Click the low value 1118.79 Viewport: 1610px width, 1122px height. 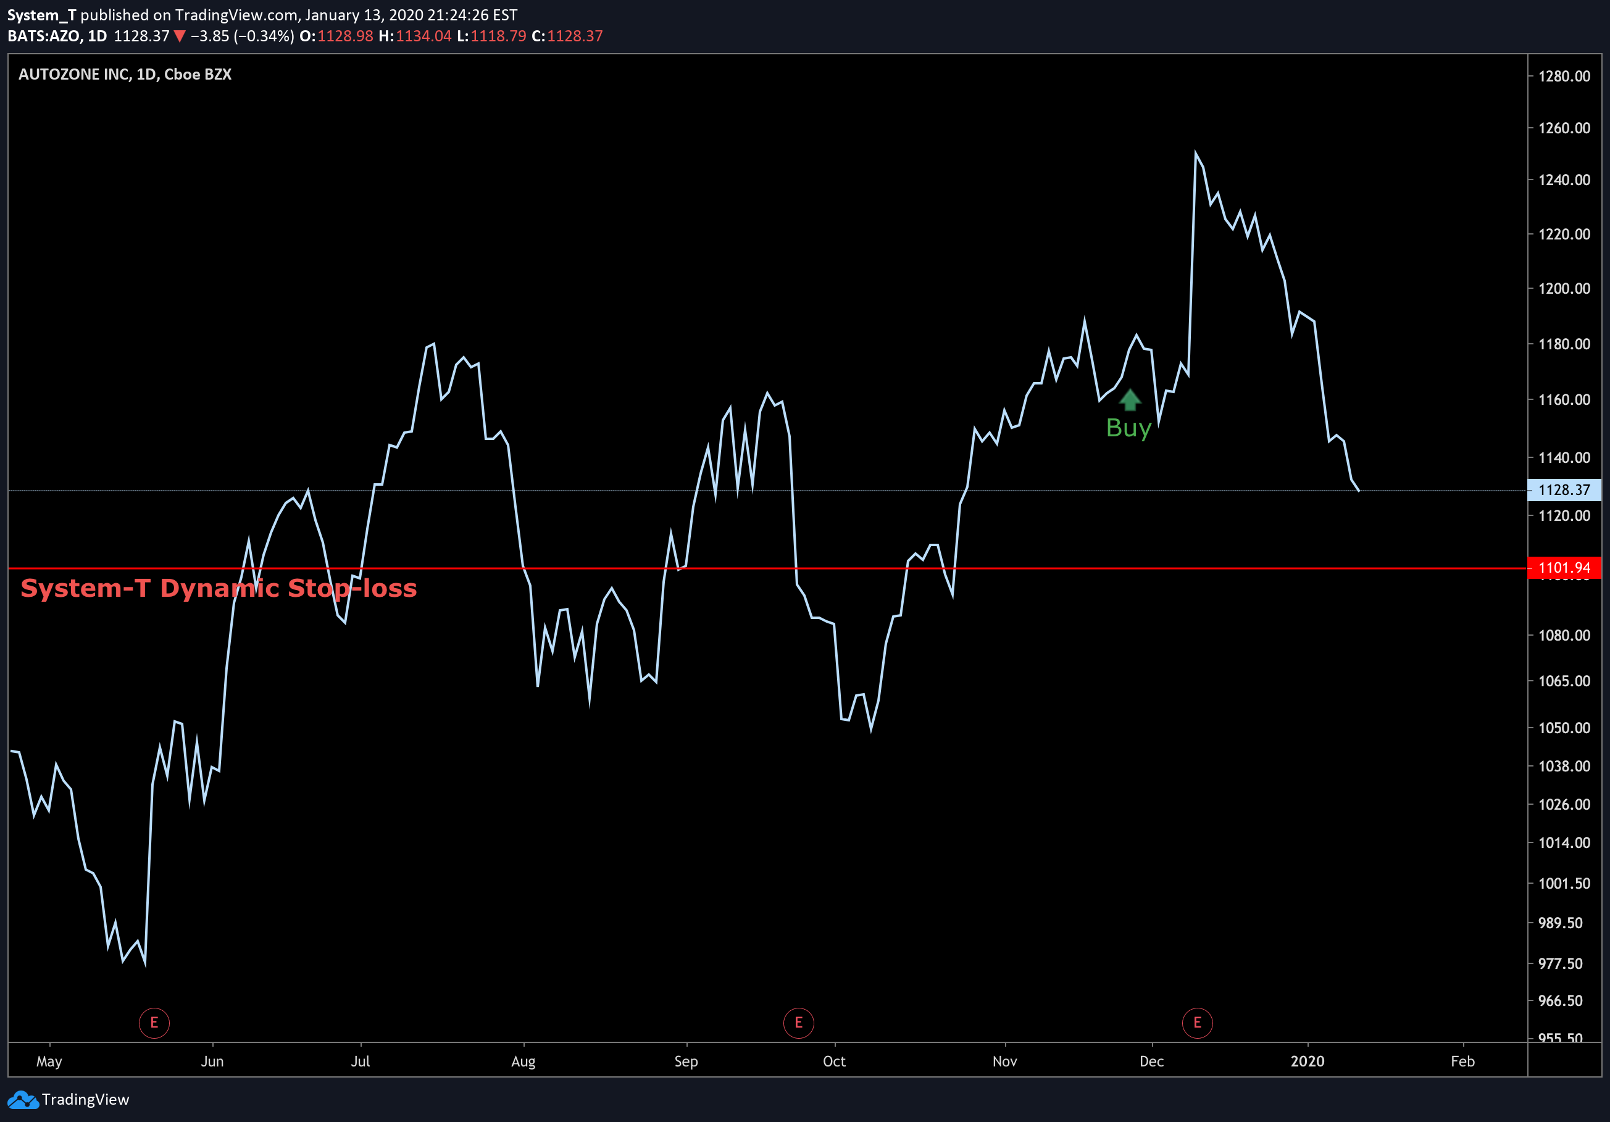[x=498, y=36]
